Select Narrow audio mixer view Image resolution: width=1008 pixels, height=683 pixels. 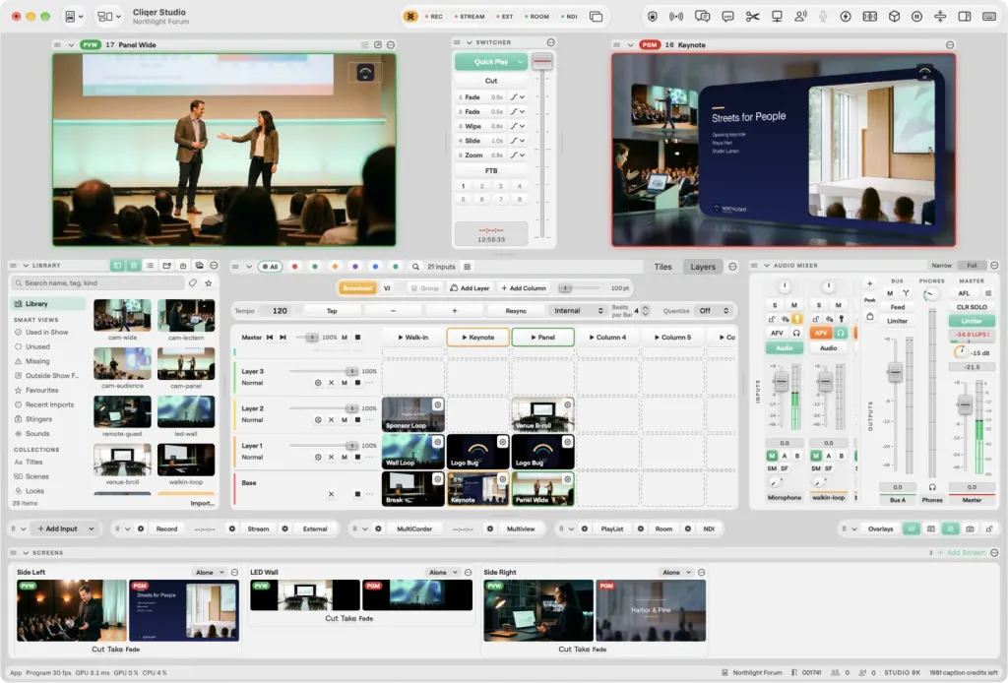(941, 266)
